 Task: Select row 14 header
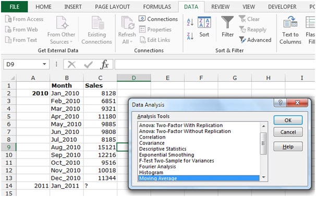pyautogui.click(x=9, y=186)
